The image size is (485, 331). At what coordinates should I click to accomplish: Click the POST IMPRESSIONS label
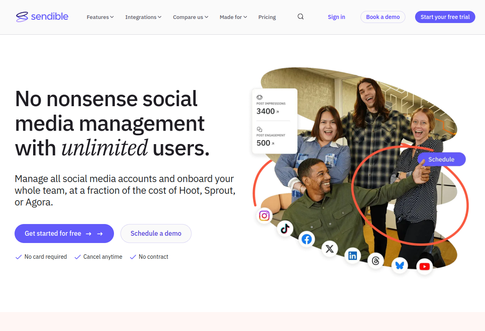(271, 104)
